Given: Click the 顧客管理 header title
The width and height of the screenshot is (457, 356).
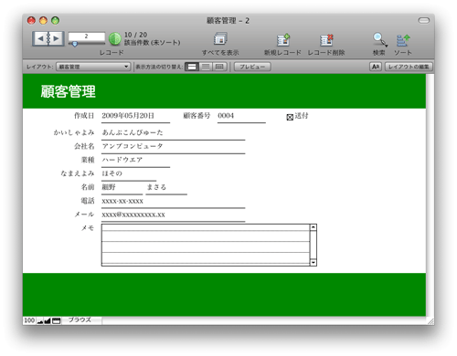Looking at the screenshot, I should (69, 91).
